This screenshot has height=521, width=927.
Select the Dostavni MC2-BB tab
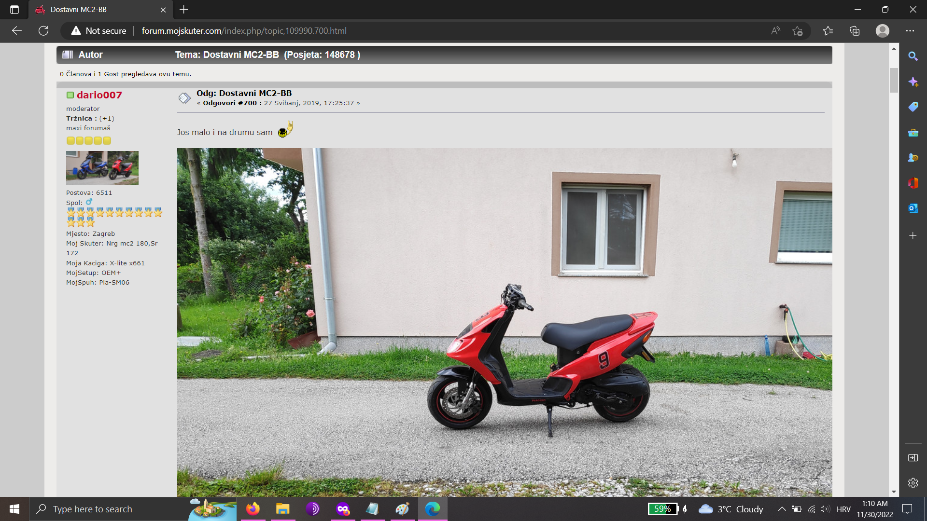click(100, 10)
